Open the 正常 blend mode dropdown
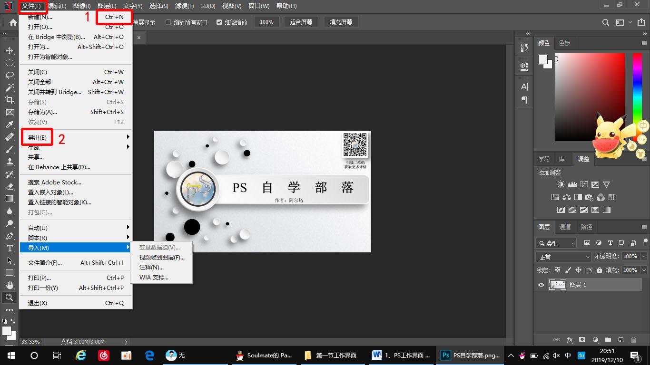The width and height of the screenshot is (650, 365). pos(564,257)
